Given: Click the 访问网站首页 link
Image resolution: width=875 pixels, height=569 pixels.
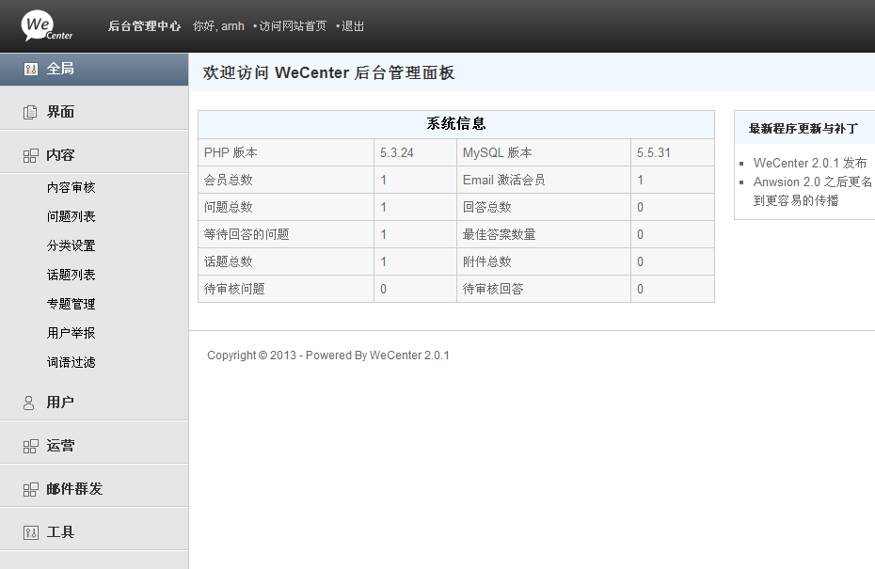Looking at the screenshot, I should (293, 26).
